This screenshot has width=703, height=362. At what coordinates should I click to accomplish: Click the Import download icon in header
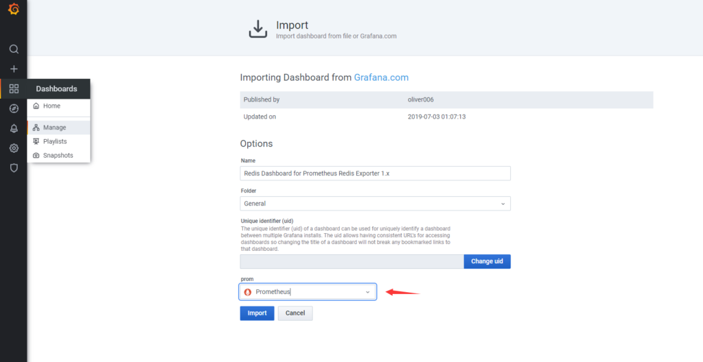point(257,29)
